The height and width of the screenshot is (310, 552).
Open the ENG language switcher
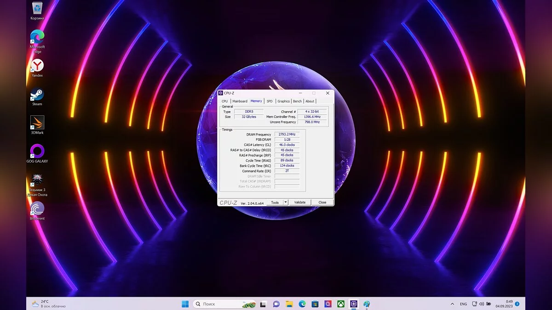pyautogui.click(x=463, y=304)
